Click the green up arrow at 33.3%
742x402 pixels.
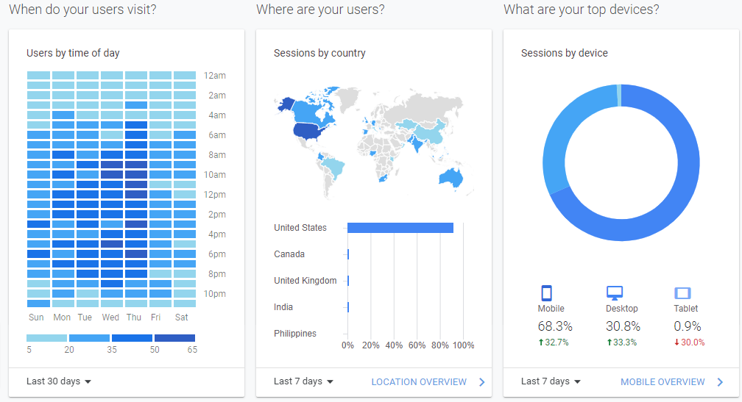pyautogui.click(x=609, y=342)
